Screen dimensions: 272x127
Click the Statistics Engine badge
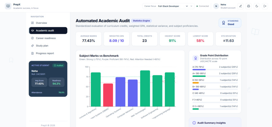[141, 21]
